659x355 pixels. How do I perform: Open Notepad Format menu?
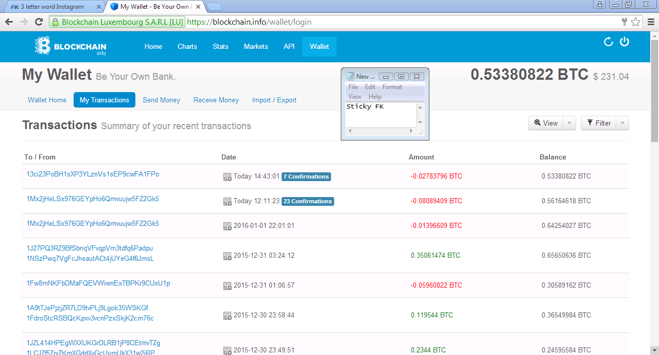(392, 87)
